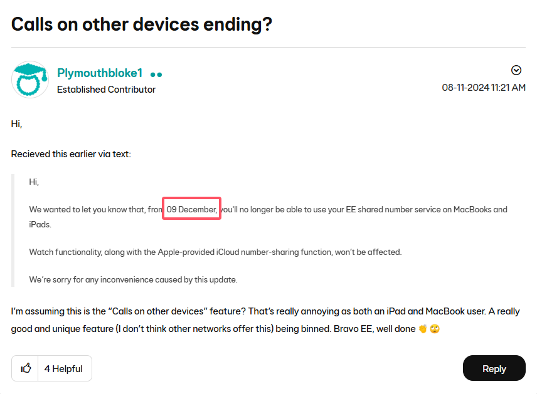Click the "We're sorry for any inconvenience" line
537x394 pixels.
(x=133, y=280)
